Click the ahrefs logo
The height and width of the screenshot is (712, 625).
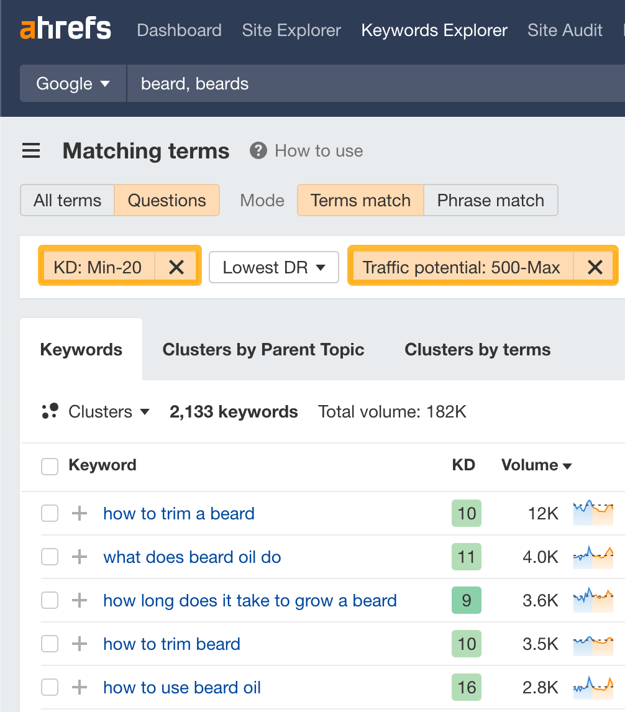pyautogui.click(x=65, y=28)
